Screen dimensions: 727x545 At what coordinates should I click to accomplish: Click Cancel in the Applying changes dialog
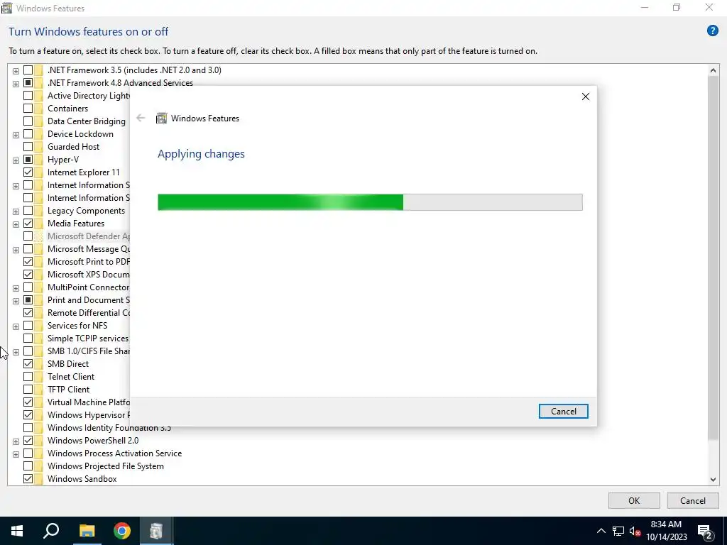click(x=563, y=412)
